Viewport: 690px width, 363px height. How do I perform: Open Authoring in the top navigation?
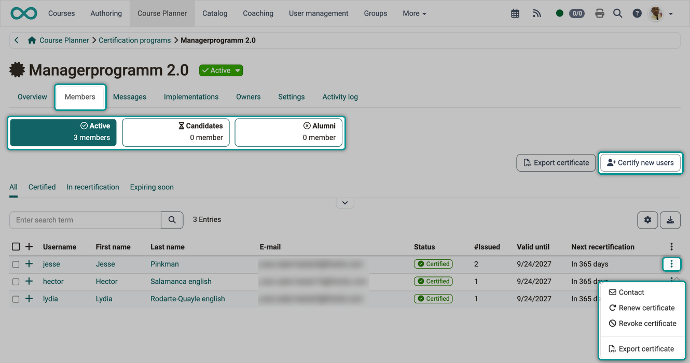click(106, 13)
